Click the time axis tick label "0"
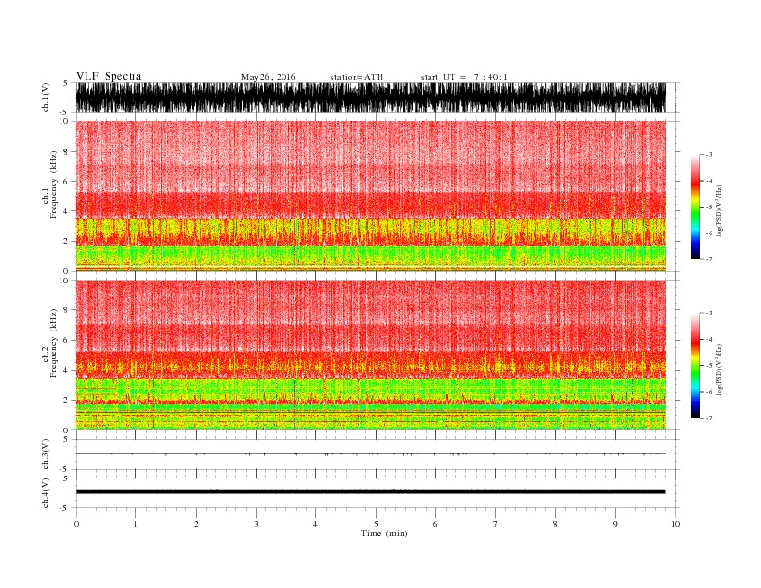This screenshot has width=761, height=588. tap(76, 524)
